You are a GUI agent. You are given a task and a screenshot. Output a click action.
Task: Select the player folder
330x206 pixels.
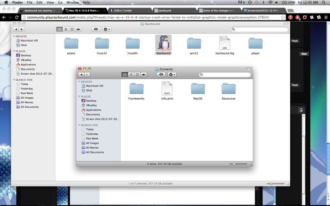pos(255,42)
